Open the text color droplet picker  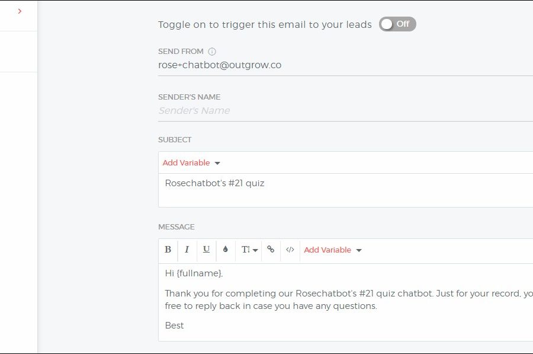225,250
